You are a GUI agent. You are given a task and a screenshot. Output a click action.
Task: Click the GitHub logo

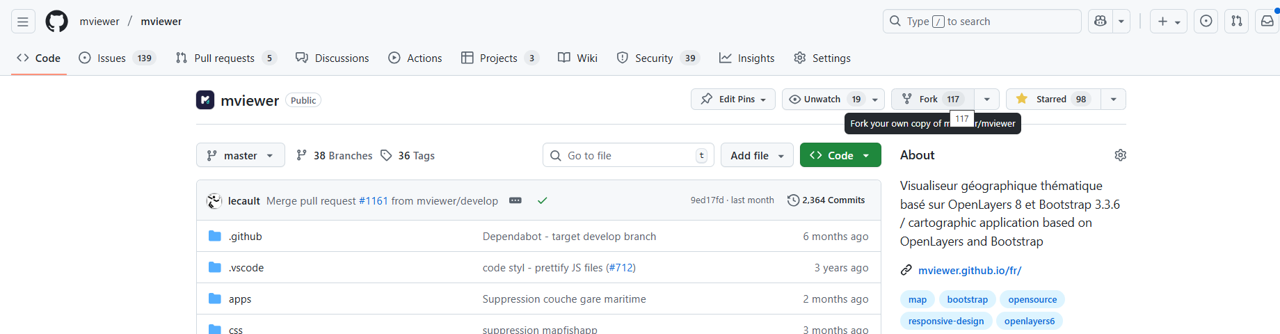point(56,22)
